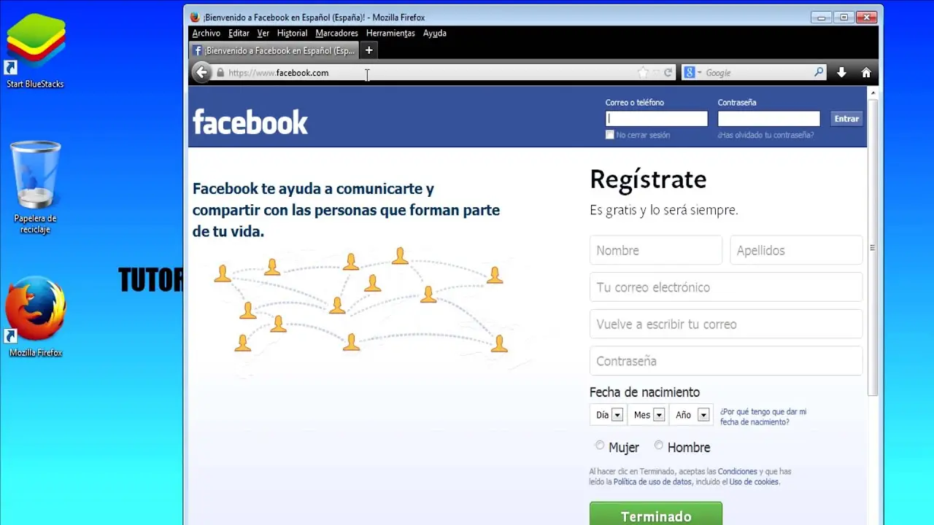This screenshot has width=934, height=525.
Task: Expand the Año dropdown
Action: point(691,415)
